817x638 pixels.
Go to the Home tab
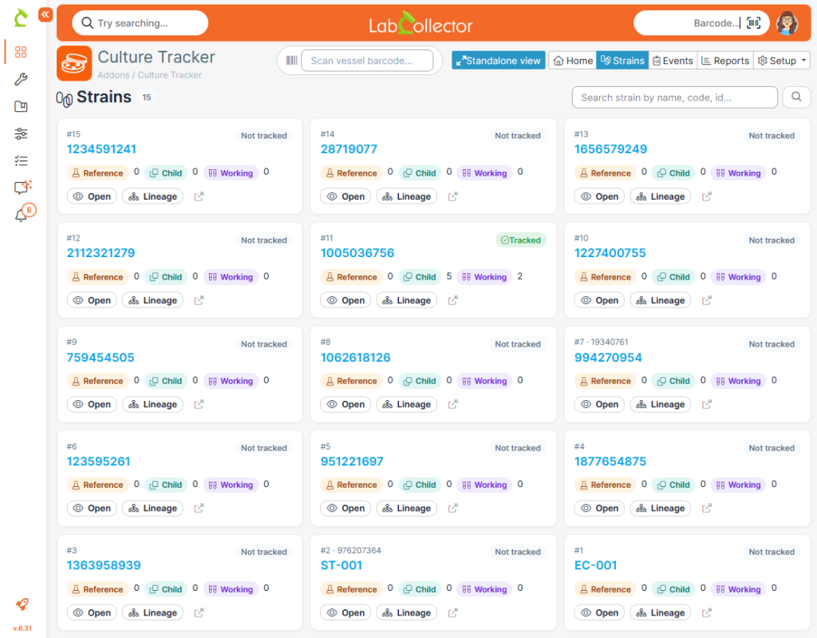click(x=573, y=61)
